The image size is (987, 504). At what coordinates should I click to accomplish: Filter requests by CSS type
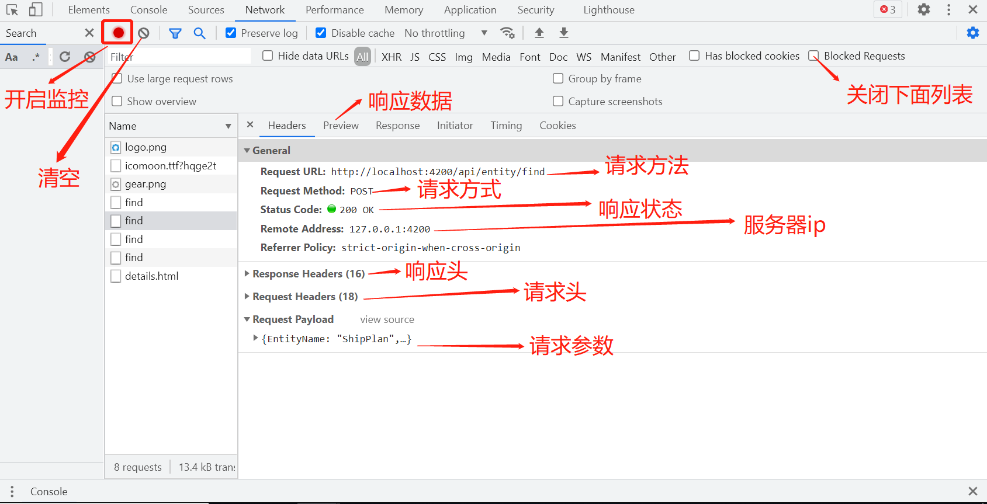coord(437,57)
